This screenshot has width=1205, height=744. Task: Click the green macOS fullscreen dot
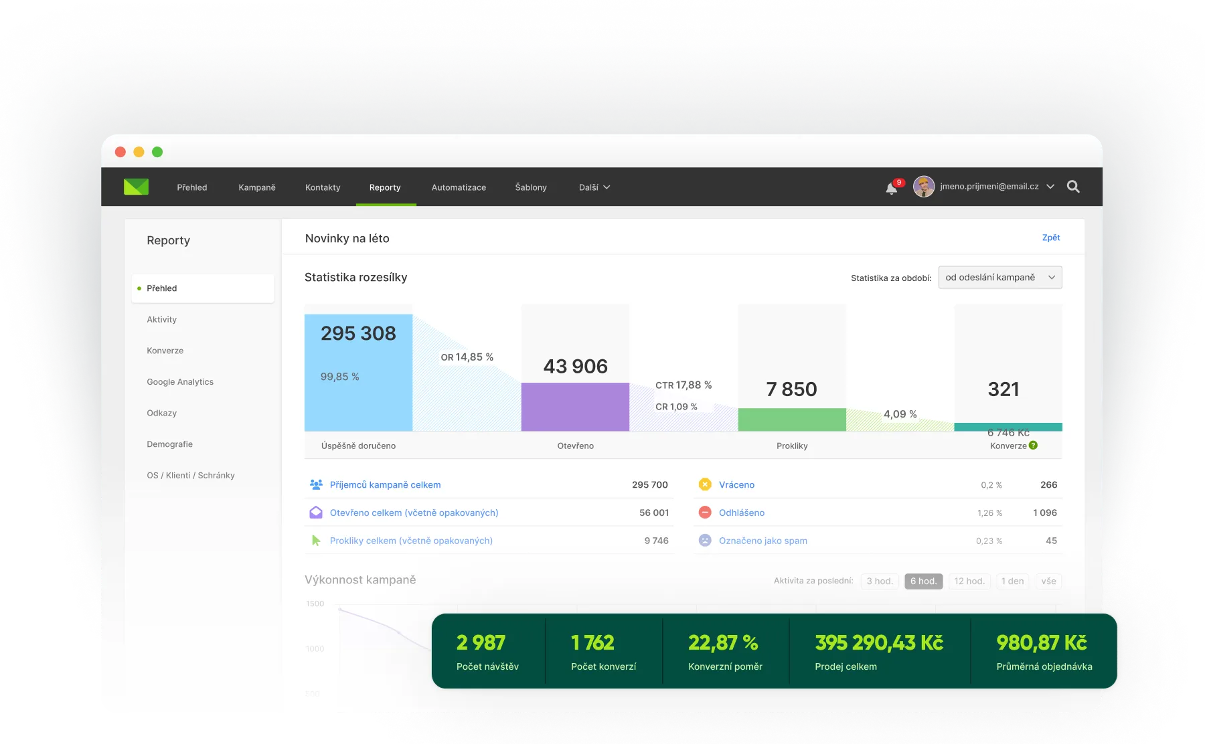click(x=157, y=152)
